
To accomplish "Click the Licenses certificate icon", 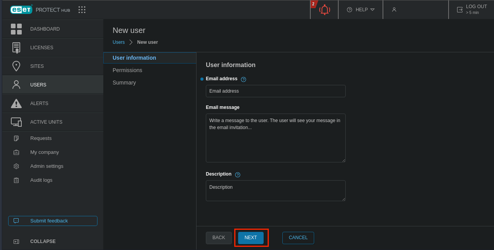I will click(16, 48).
